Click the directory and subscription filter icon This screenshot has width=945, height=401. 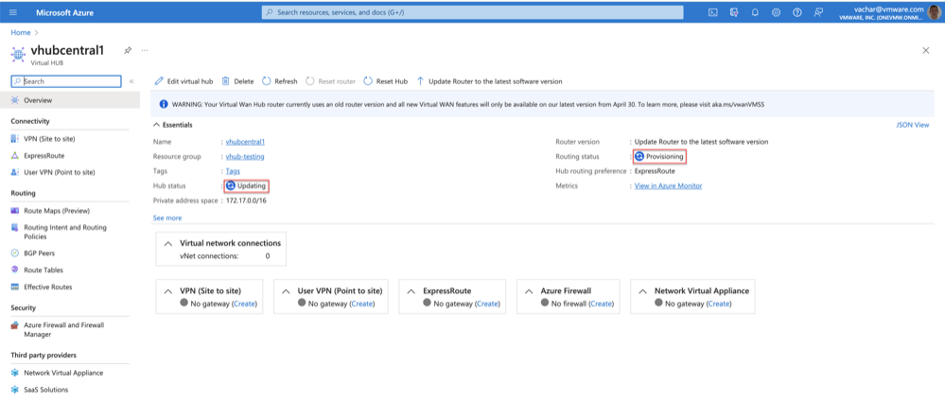coord(733,12)
